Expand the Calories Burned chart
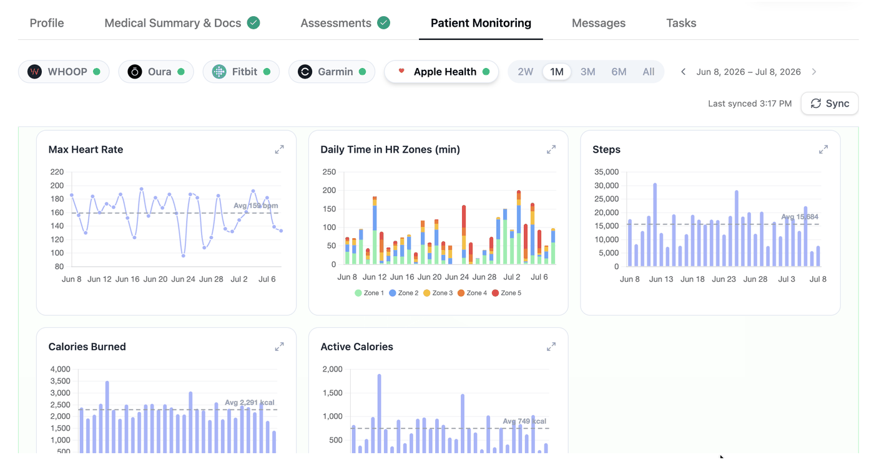The image size is (874, 460). point(279,347)
